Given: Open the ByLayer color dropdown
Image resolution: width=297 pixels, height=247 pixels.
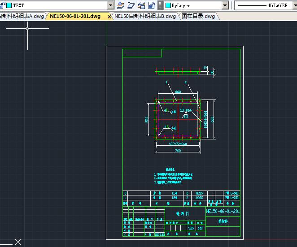Looking at the screenshot, I should click(225, 5).
